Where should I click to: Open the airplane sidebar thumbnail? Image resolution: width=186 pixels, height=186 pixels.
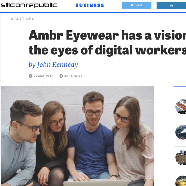[181, 132]
